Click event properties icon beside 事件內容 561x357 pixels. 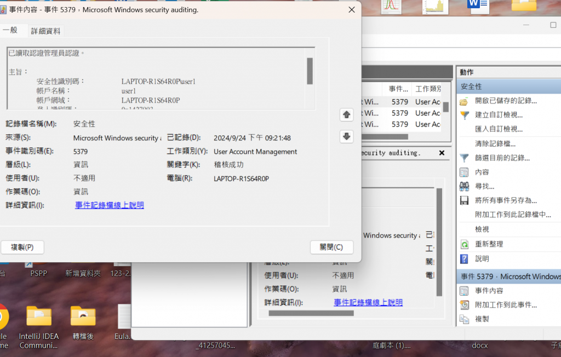pos(464,291)
